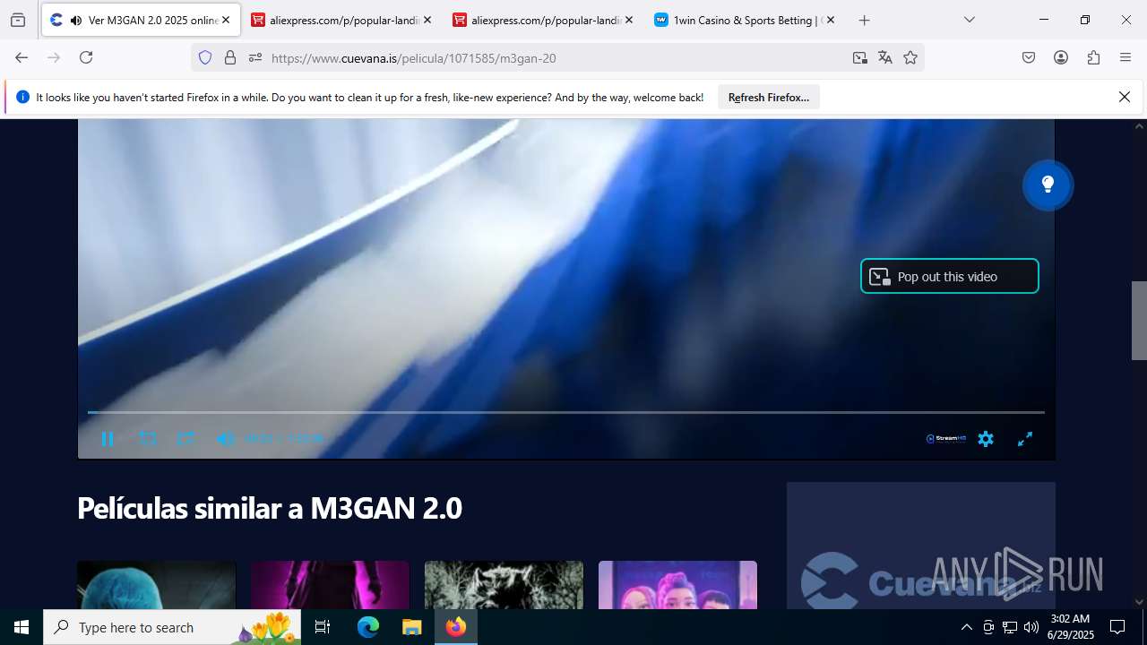Close the first aliexpress tab
1147x645 pixels.
[x=427, y=20]
